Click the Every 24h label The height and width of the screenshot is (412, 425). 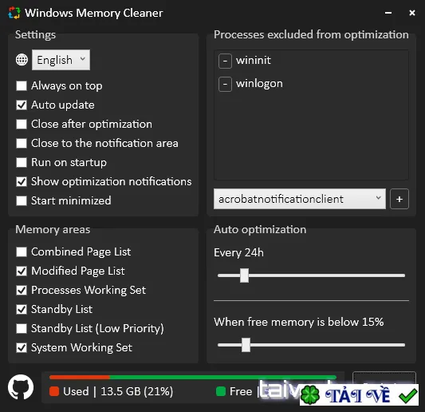[x=238, y=252]
